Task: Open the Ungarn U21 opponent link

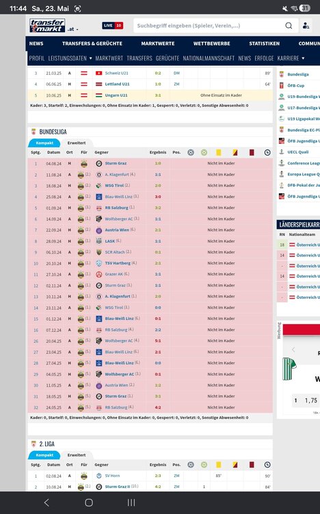Action: (x=116, y=95)
